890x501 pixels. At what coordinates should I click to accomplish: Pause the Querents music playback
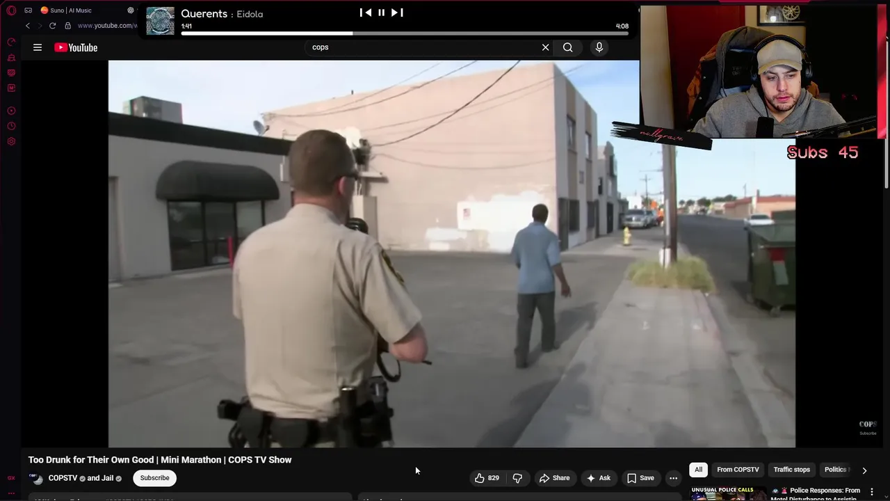381,13
